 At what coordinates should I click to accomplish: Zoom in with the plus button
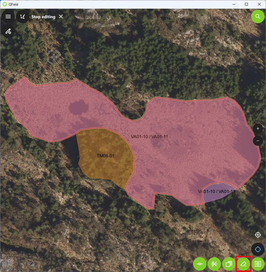point(258,128)
